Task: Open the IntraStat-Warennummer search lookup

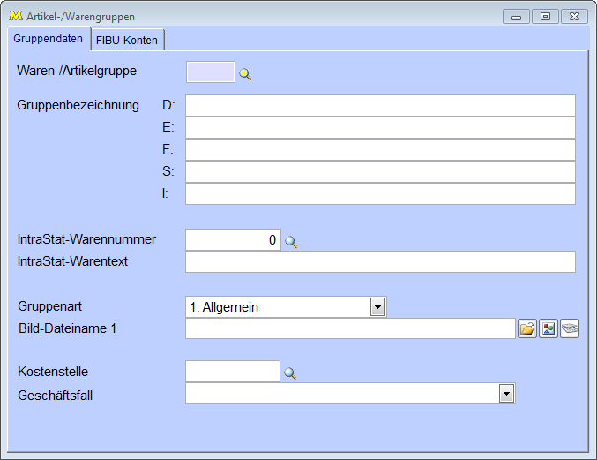Action: pyautogui.click(x=291, y=241)
